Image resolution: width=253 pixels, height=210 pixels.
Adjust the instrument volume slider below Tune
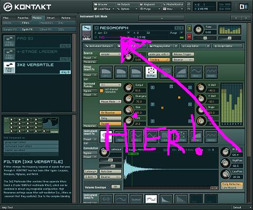pyautogui.click(x=205, y=38)
